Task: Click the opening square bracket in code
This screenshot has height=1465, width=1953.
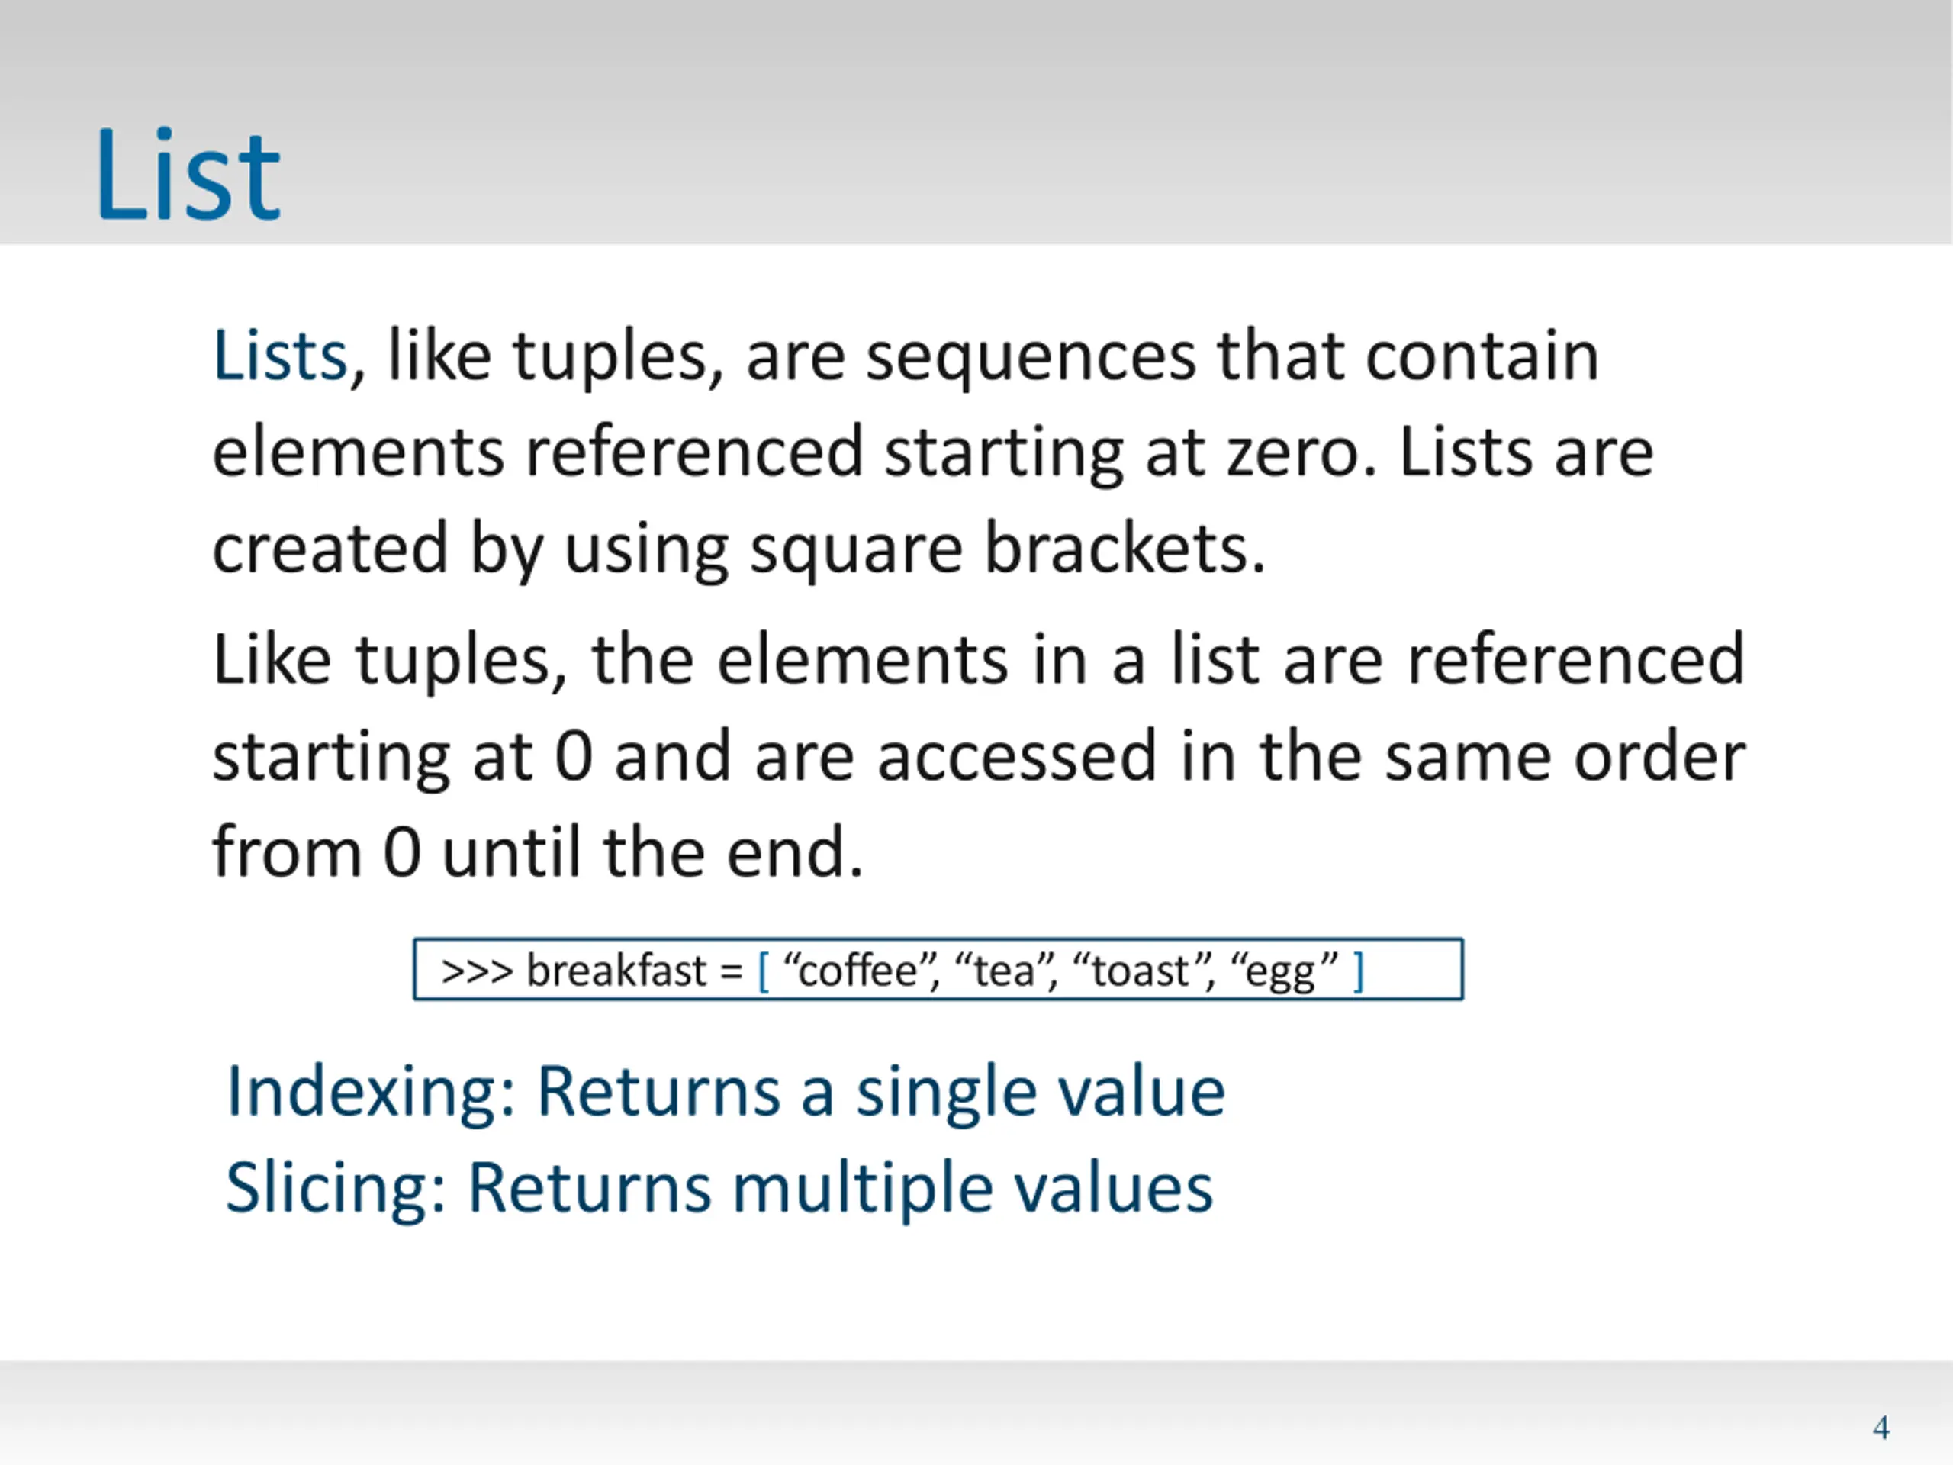Action: pos(764,971)
